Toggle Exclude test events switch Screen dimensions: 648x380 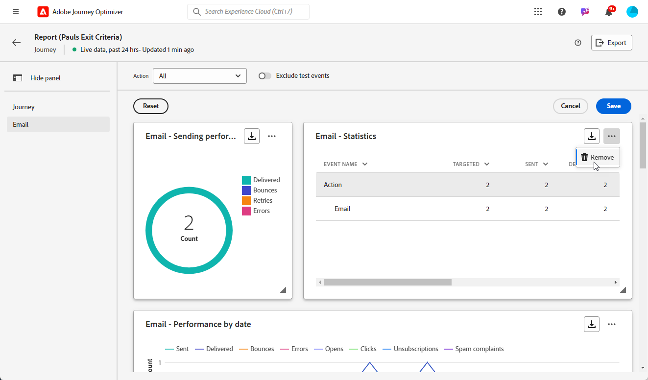tap(265, 76)
